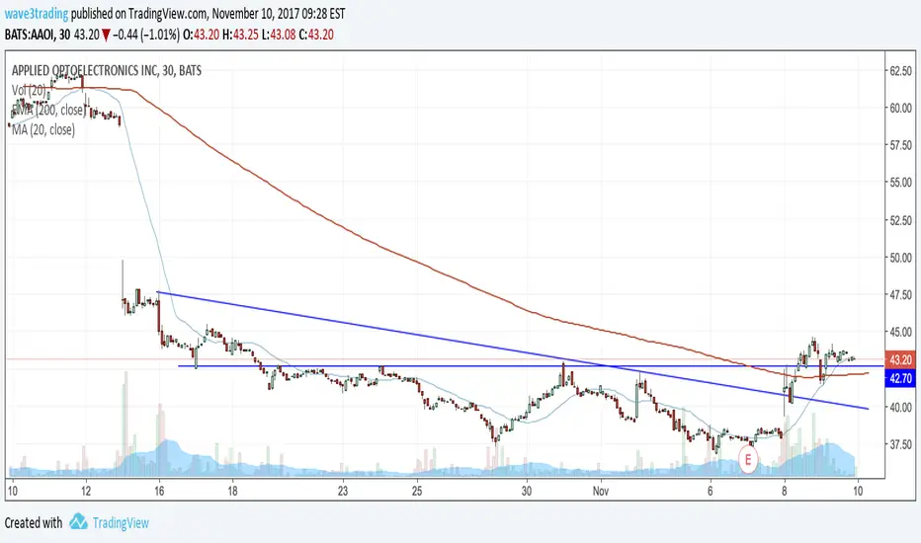Viewport: 921px width, 543px height.
Task: Open the TradingView link in footer
Action: coord(121,522)
